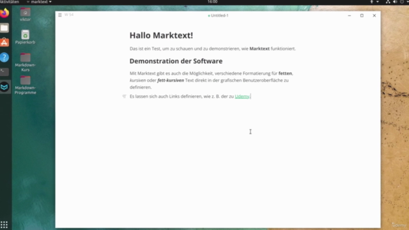Click the Hallo Marktext! heading

(x=161, y=35)
